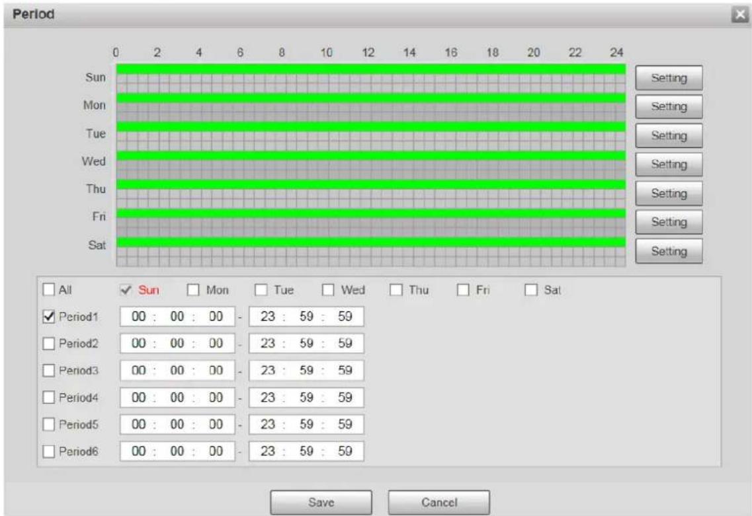This screenshot has height=516, width=752.
Task: Click Period3 start time field
Action: click(x=177, y=371)
